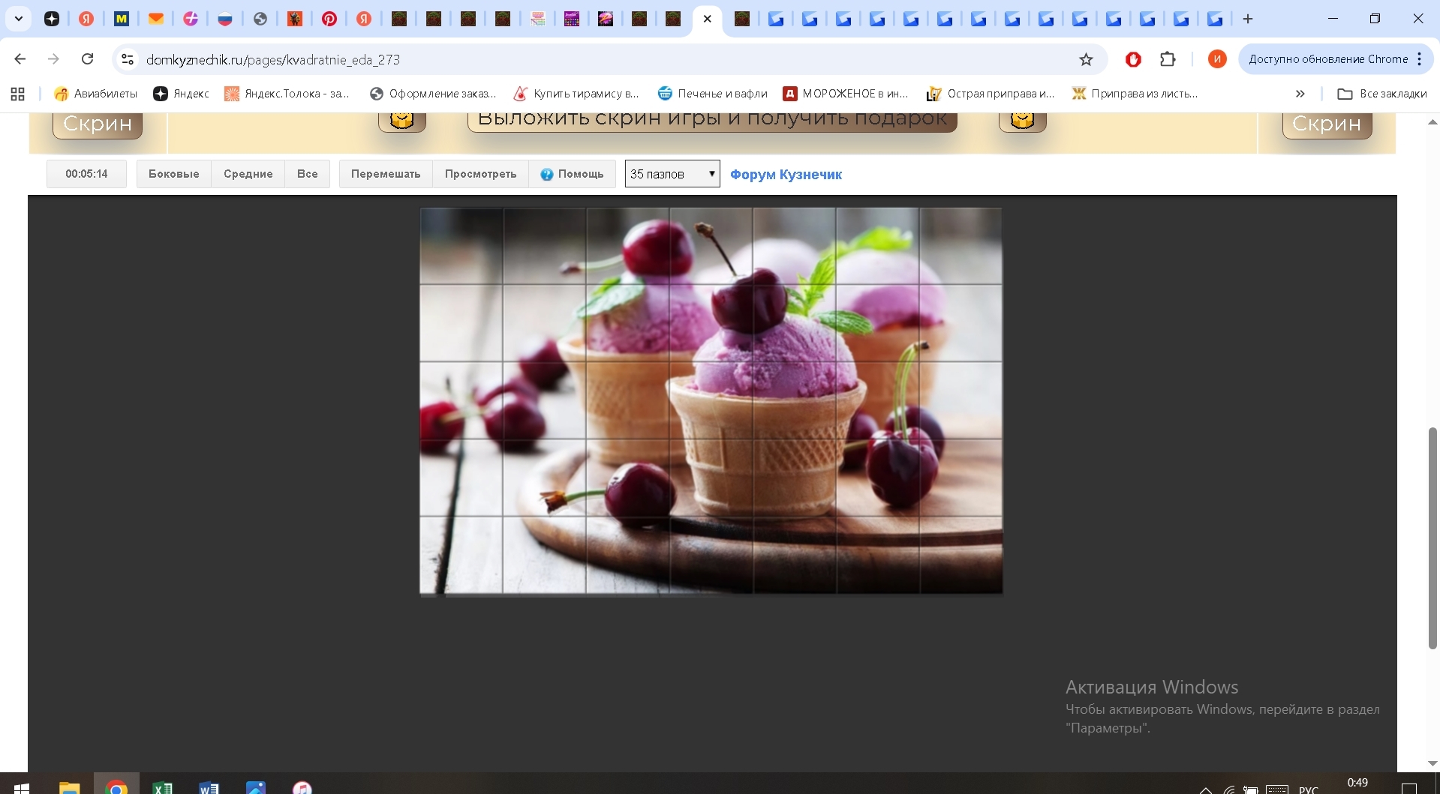The width and height of the screenshot is (1440, 794).
Task: Click the red Opera-style extension icon
Action: tap(1133, 59)
